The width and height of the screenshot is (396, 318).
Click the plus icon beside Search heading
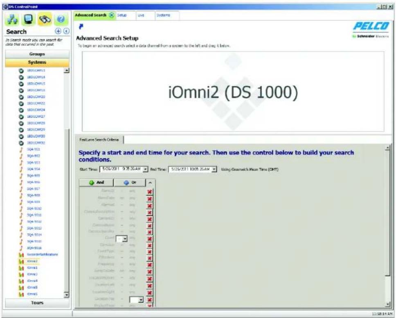[58, 31]
